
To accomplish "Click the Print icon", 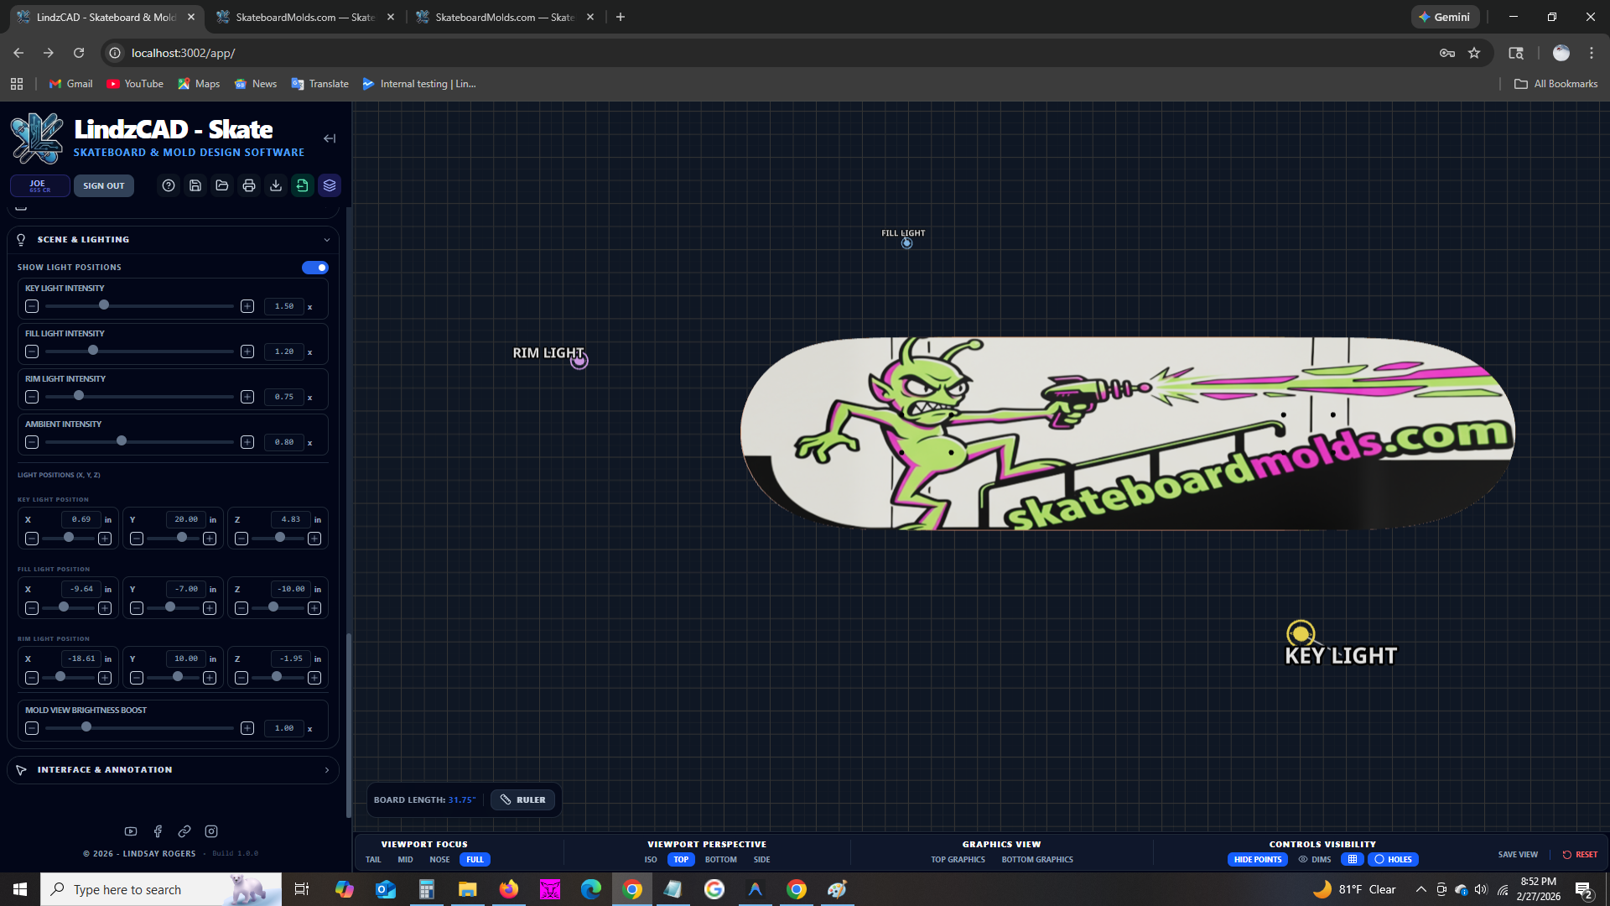I will pyautogui.click(x=249, y=185).
